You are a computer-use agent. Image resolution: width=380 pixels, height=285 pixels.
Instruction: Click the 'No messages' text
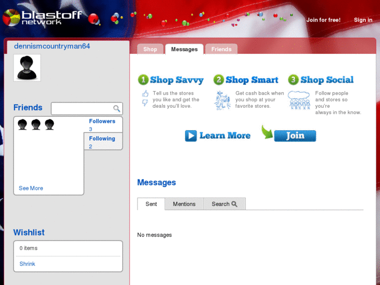pyautogui.click(x=154, y=235)
